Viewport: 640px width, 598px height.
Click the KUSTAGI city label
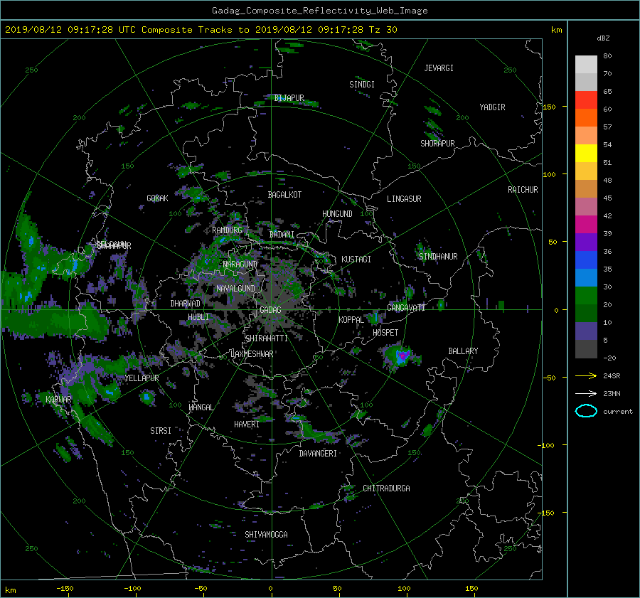356,260
